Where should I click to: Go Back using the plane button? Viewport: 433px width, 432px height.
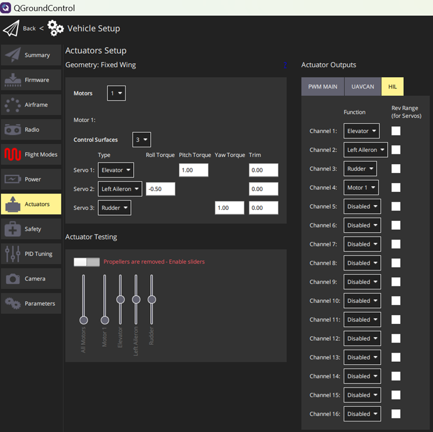click(12, 29)
